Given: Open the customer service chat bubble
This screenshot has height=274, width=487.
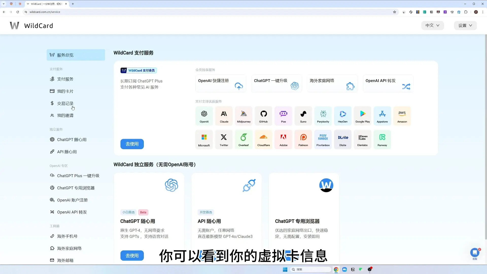Looking at the screenshot, I should [x=475, y=253].
